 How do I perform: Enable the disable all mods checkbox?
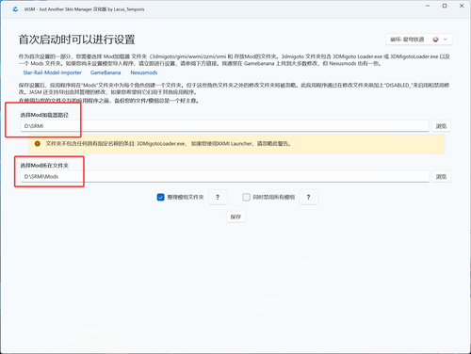pyautogui.click(x=246, y=197)
